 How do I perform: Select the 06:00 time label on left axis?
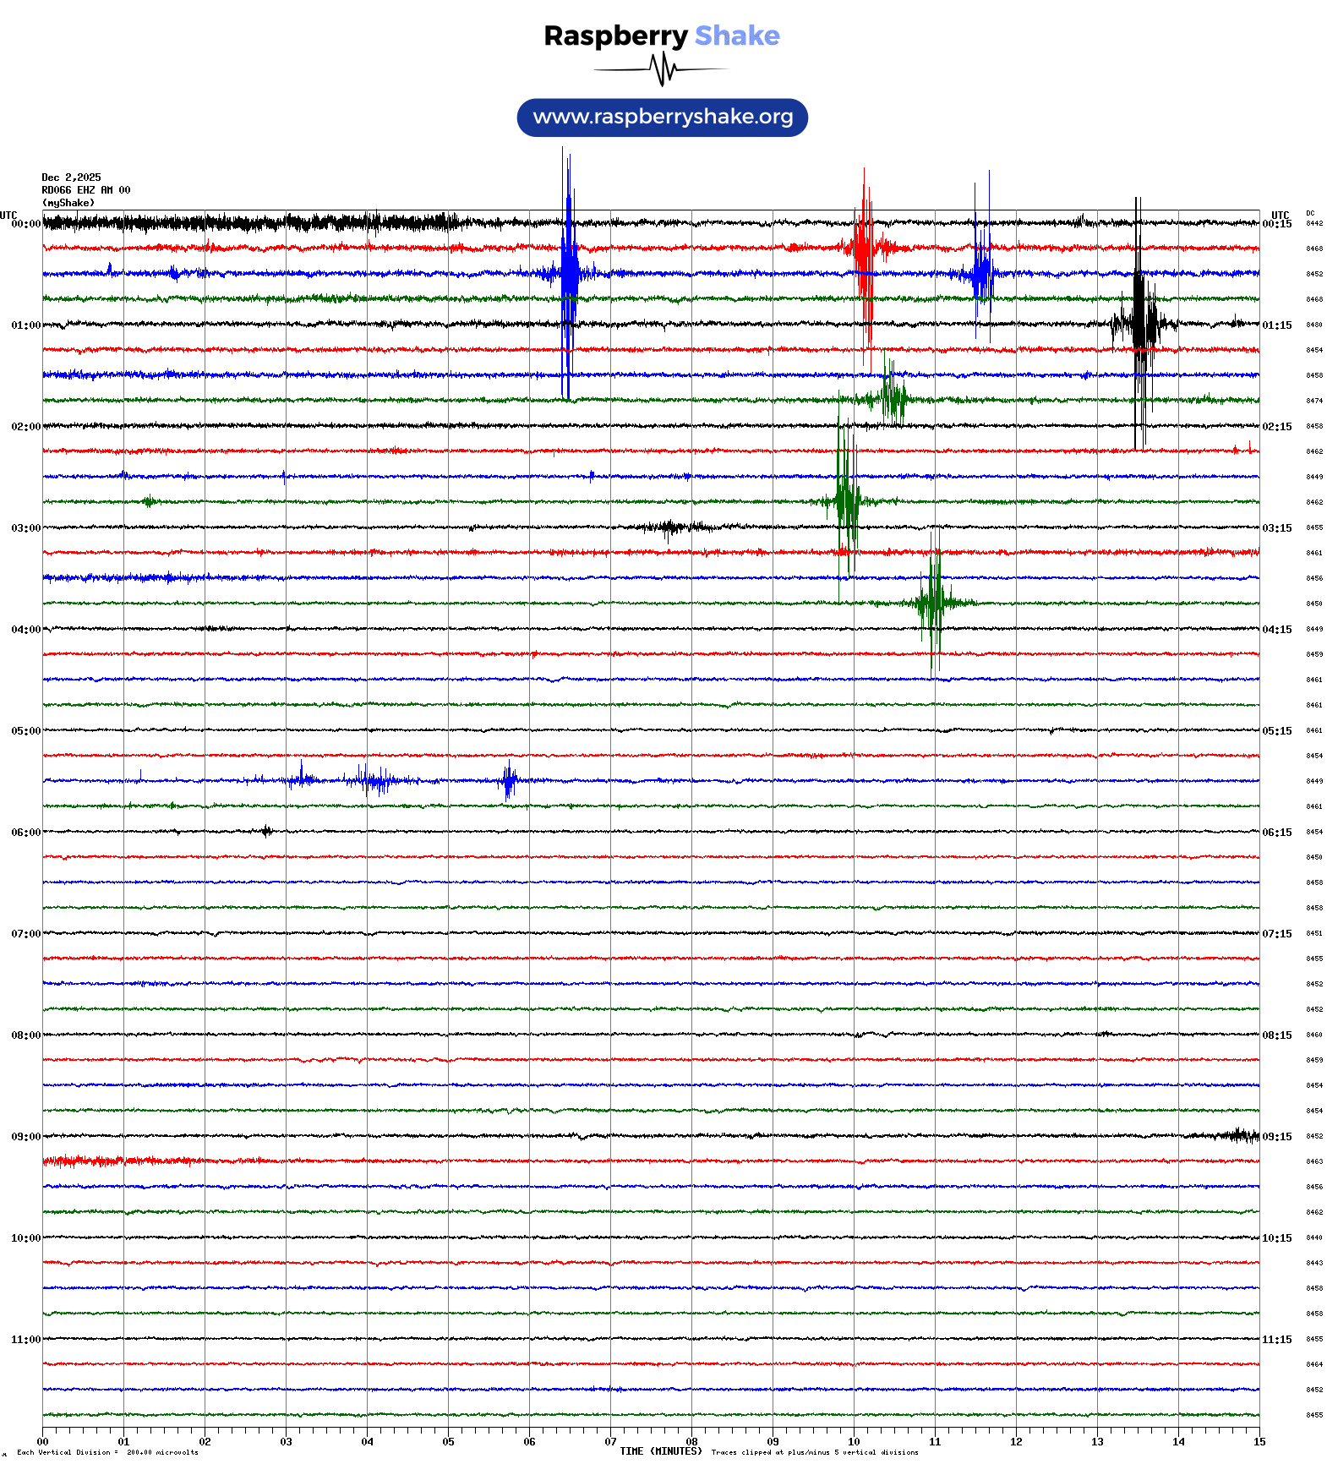point(25,833)
